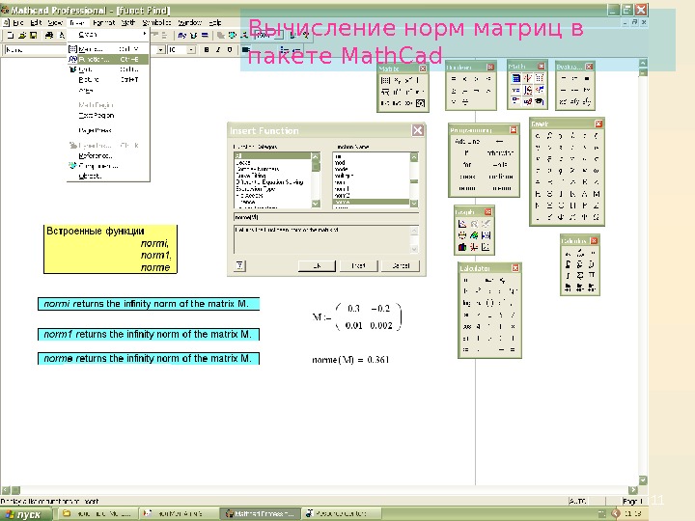The width and height of the screenshot is (695, 521).
Task: Click the product Π icon in the Calculus palette
Action: coord(592,276)
